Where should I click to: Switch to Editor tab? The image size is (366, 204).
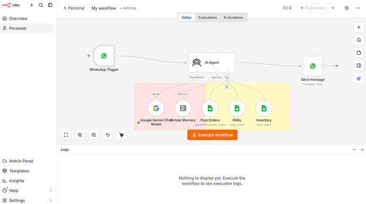[x=187, y=18]
